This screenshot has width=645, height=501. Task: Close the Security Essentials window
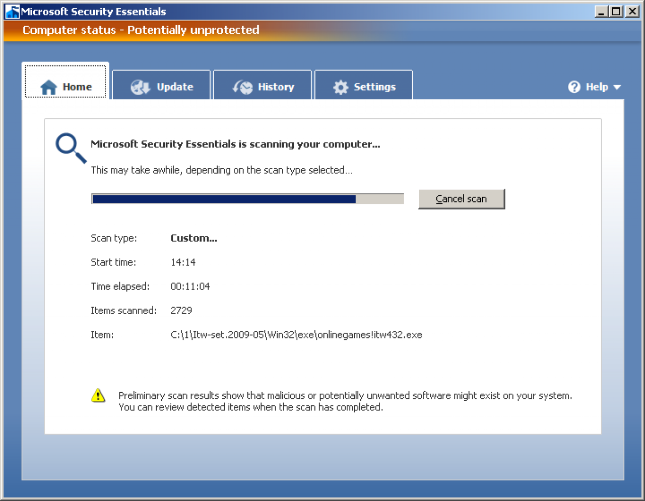click(x=632, y=11)
